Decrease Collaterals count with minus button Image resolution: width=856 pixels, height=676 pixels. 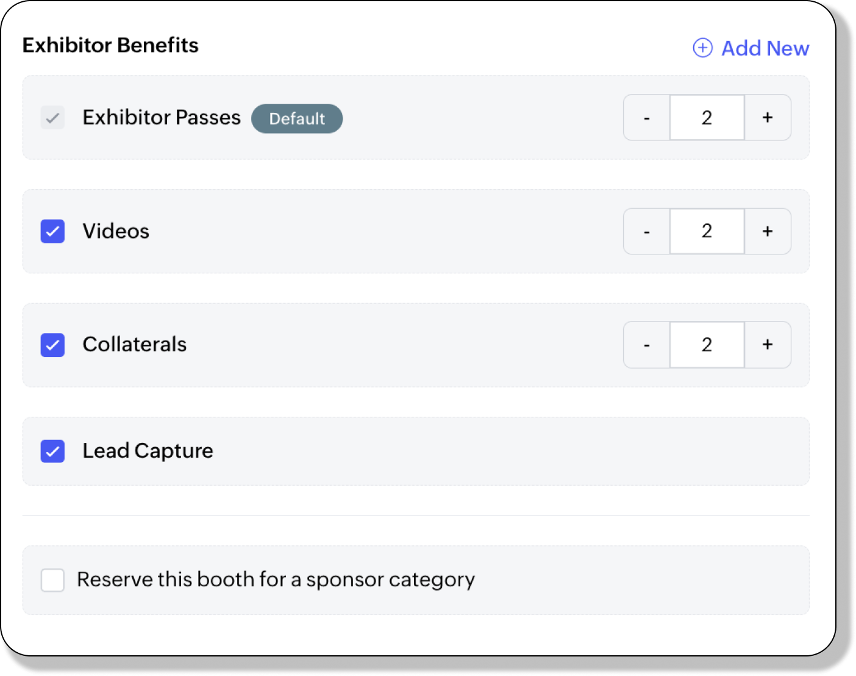click(646, 345)
